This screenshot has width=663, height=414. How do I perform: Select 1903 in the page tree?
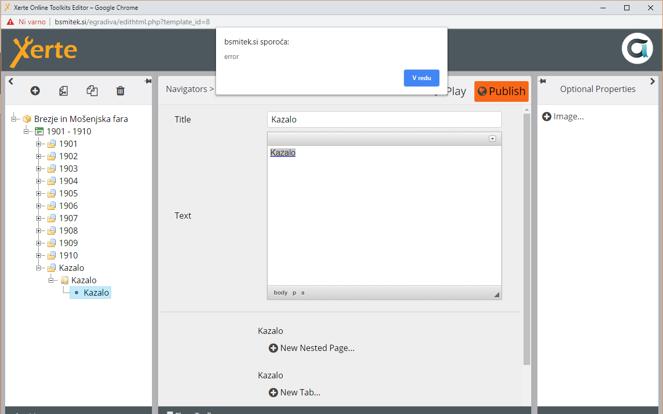pos(68,168)
